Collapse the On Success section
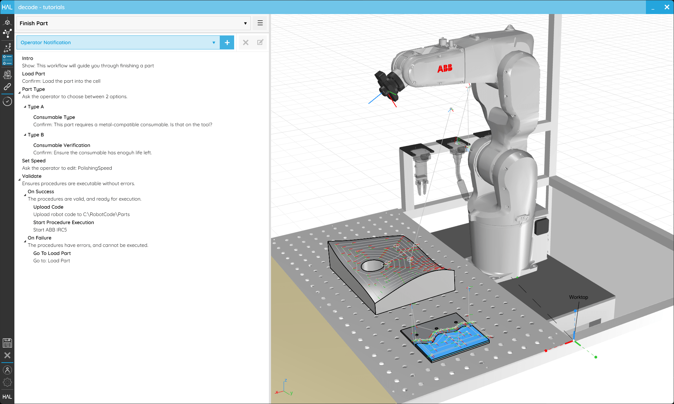 pos(25,195)
